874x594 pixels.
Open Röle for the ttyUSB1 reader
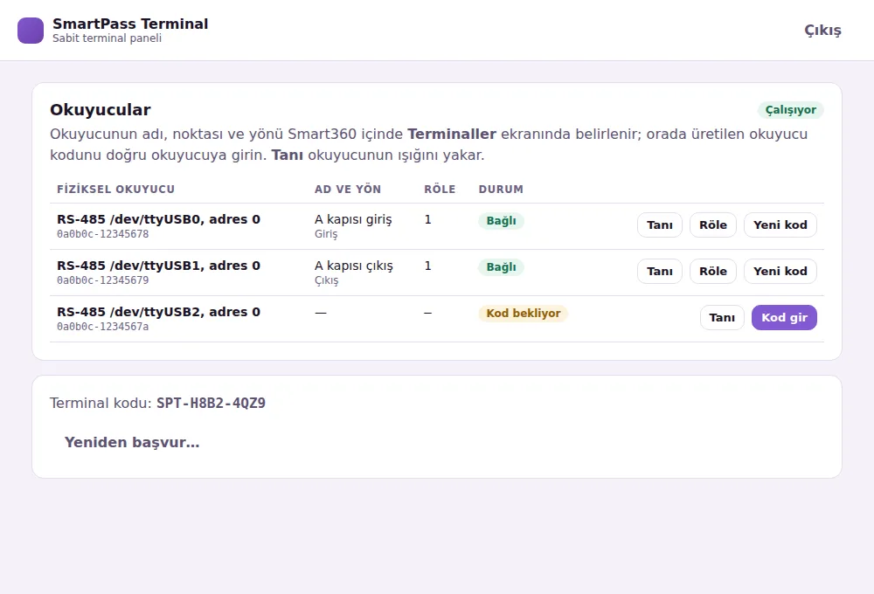coord(713,272)
